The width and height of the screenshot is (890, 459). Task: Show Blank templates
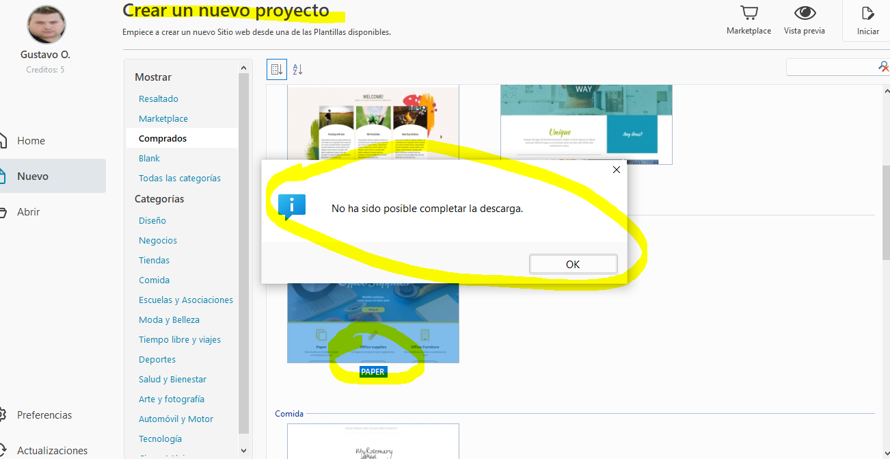point(149,158)
